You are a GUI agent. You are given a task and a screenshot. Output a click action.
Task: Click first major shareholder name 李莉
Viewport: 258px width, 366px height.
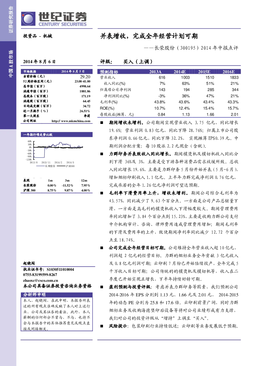[87, 116]
